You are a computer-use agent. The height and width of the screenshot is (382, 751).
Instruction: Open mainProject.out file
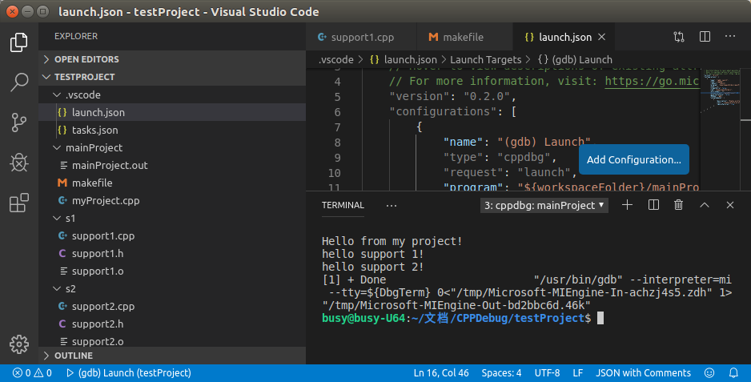pos(172,165)
